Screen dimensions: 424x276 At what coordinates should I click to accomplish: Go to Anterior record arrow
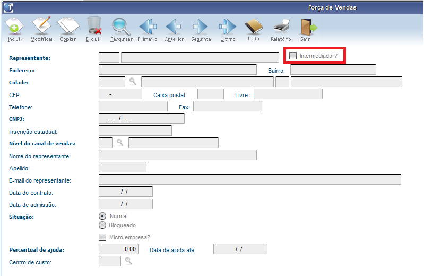174,26
